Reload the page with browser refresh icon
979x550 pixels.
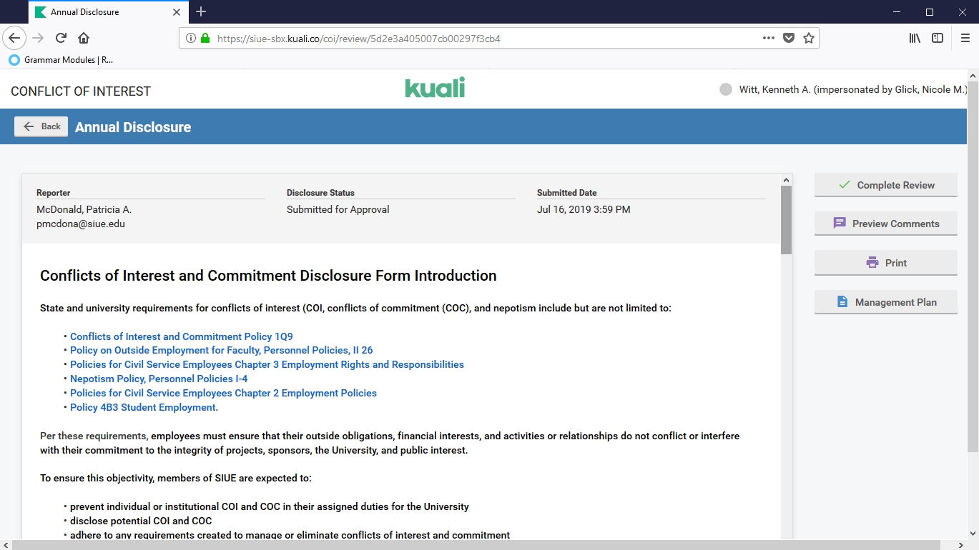(61, 38)
